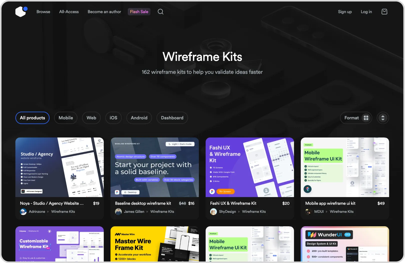Open the sort order dropdown button
Image resolution: width=405 pixels, height=263 pixels.
383,118
